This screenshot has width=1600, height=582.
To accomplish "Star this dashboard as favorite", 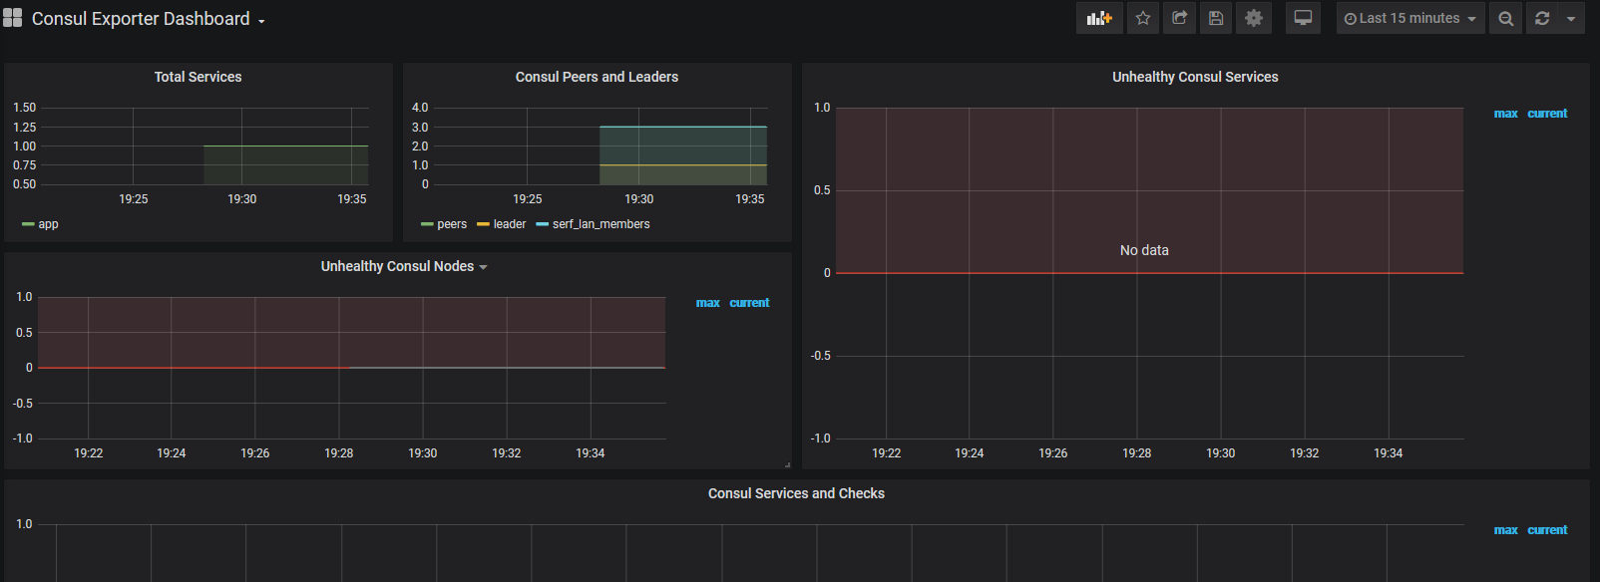I will pyautogui.click(x=1143, y=18).
